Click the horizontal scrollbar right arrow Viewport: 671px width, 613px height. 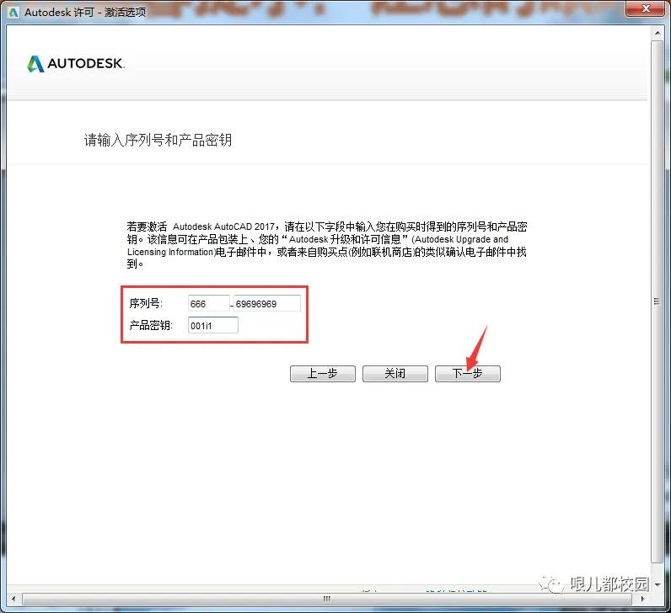pos(641,599)
